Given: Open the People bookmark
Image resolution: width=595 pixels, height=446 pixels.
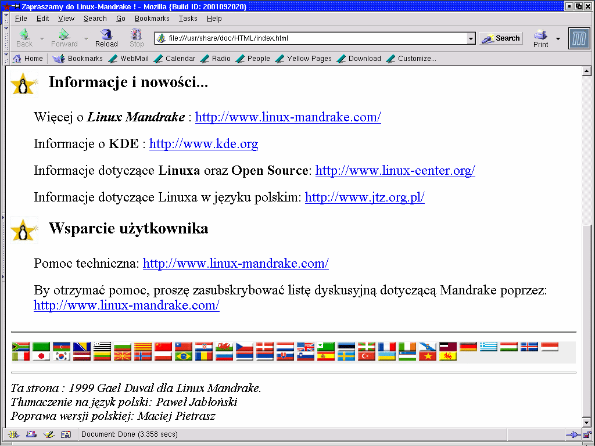Looking at the screenshot, I should coord(253,59).
